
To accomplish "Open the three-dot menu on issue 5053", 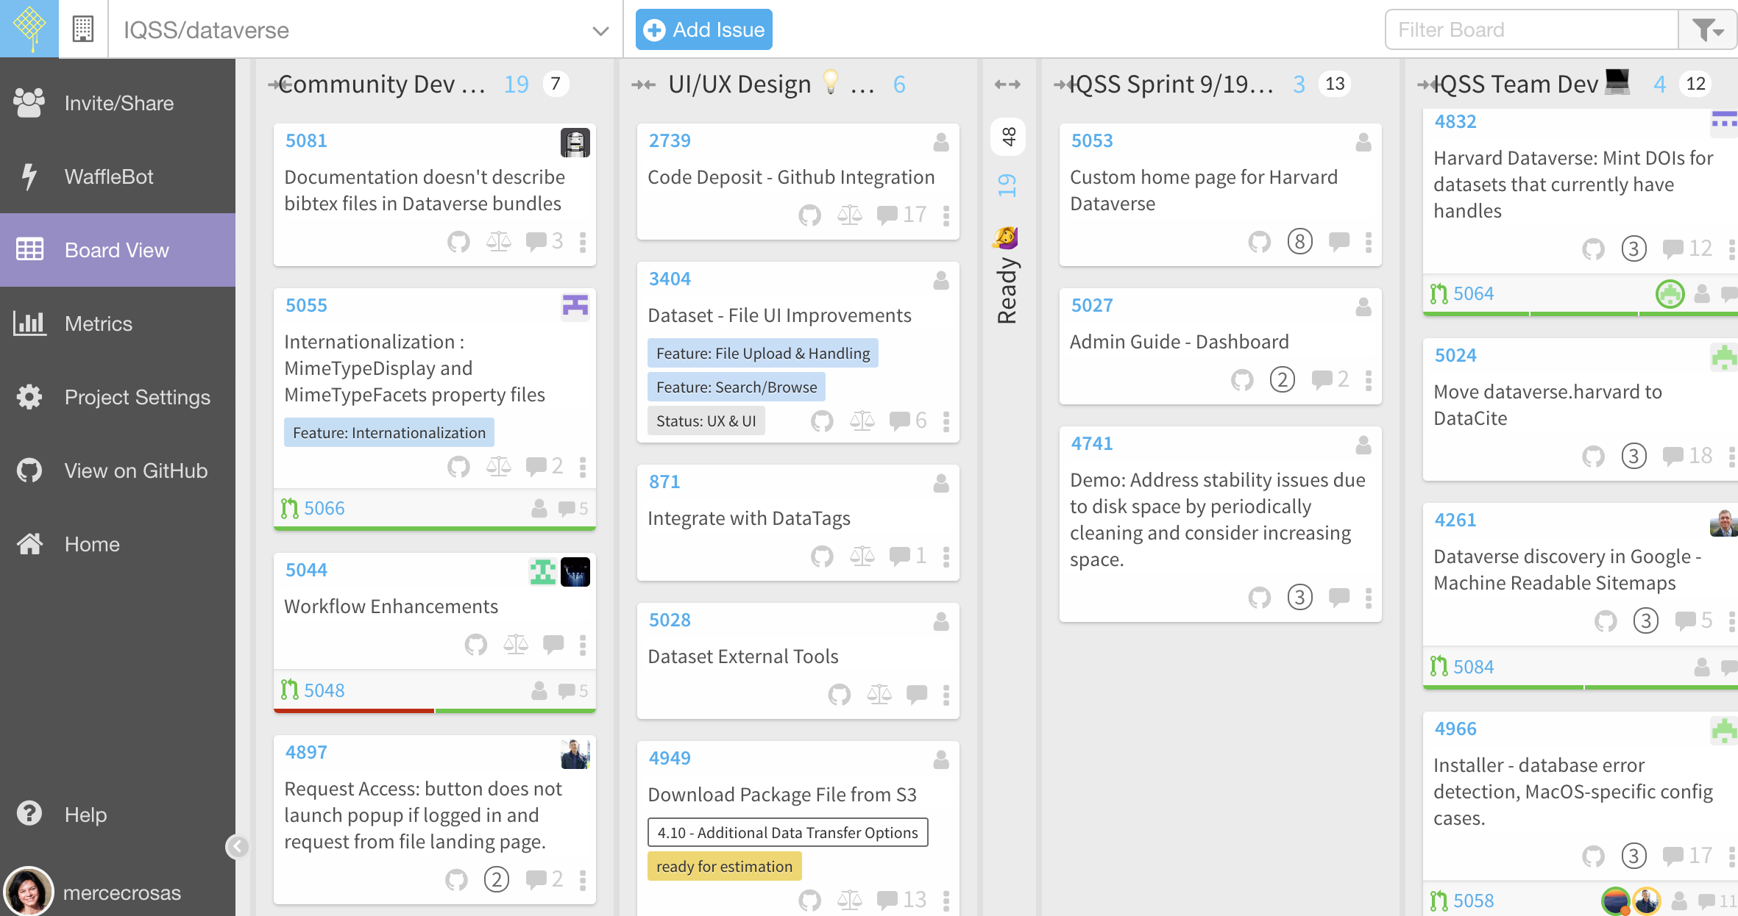I will [1368, 242].
